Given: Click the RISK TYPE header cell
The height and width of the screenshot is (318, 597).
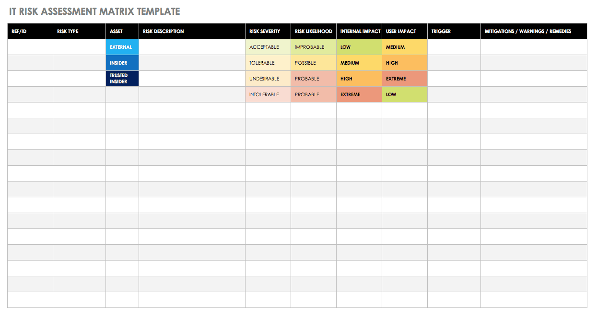Looking at the screenshot, I should [79, 31].
